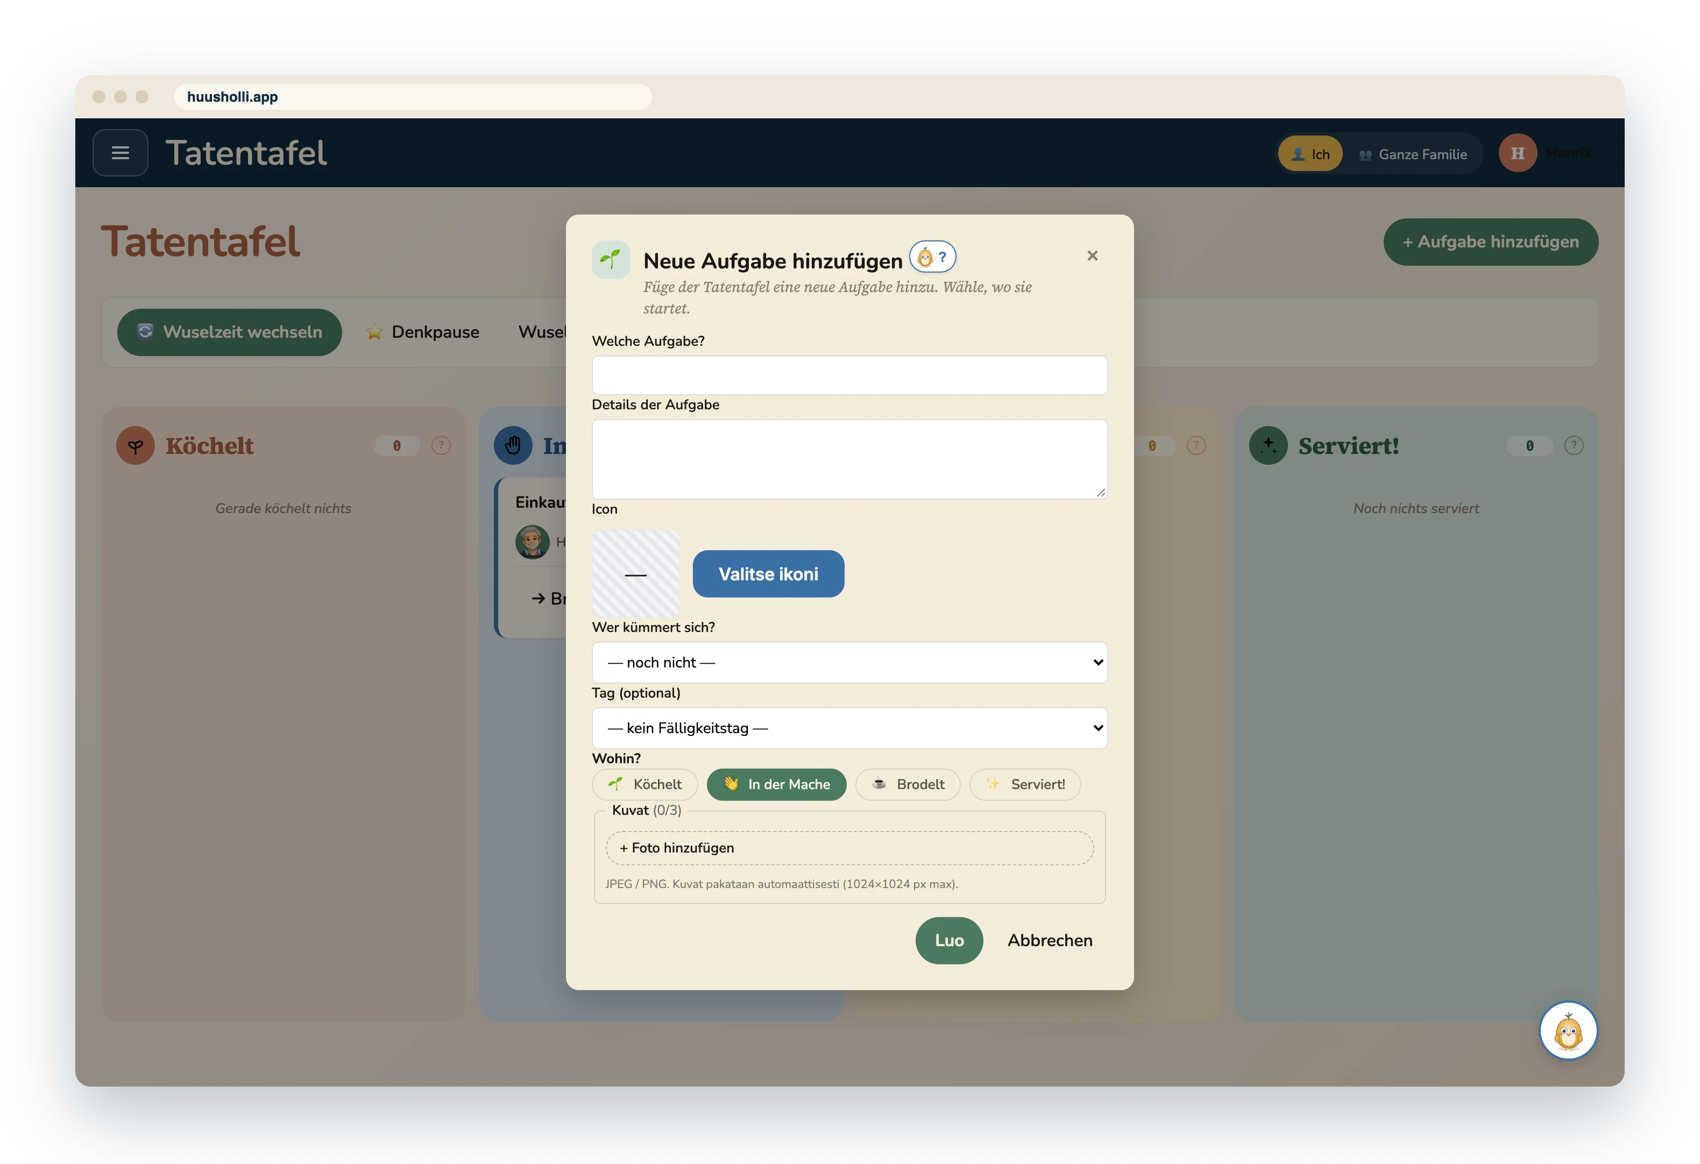
Task: Cancel with Abbrechen
Action: point(1050,940)
